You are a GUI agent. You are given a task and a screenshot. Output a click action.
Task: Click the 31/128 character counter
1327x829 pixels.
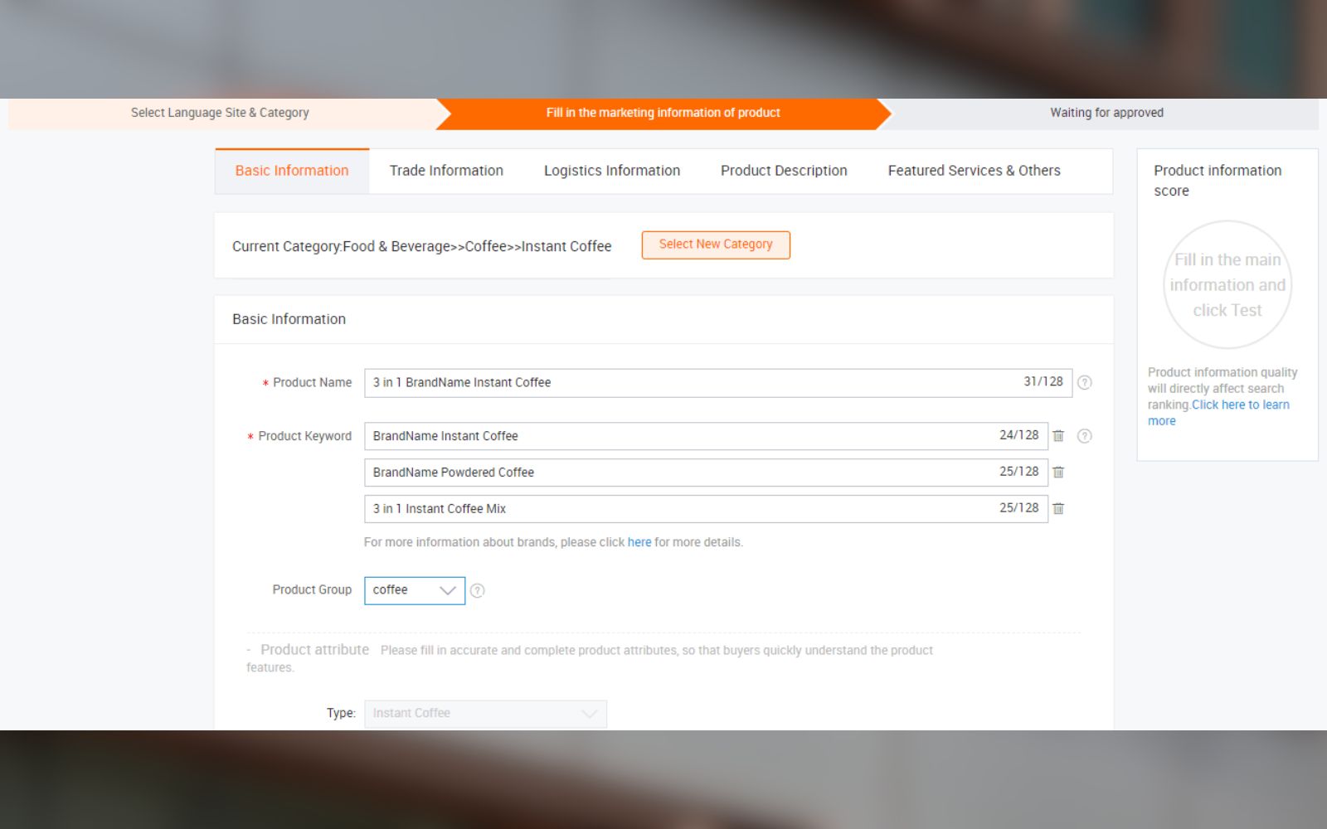point(1043,381)
